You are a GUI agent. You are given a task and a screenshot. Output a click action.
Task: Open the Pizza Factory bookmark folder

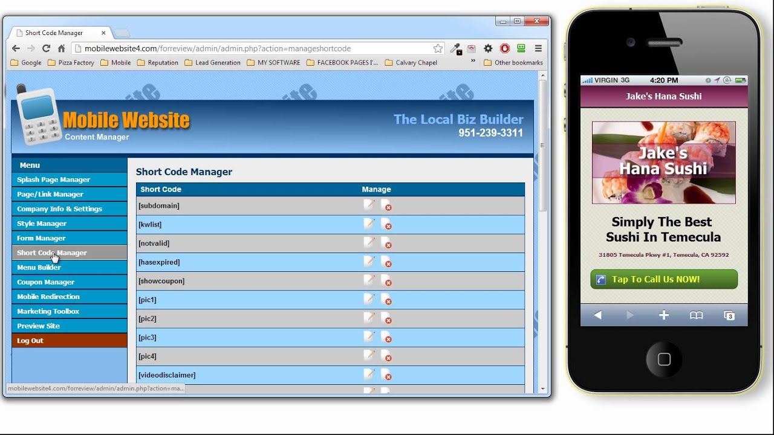(x=71, y=62)
